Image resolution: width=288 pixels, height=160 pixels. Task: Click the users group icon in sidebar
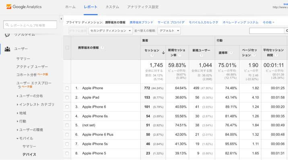pos(7,49)
